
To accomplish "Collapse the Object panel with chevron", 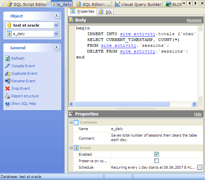I will point(56,16).
